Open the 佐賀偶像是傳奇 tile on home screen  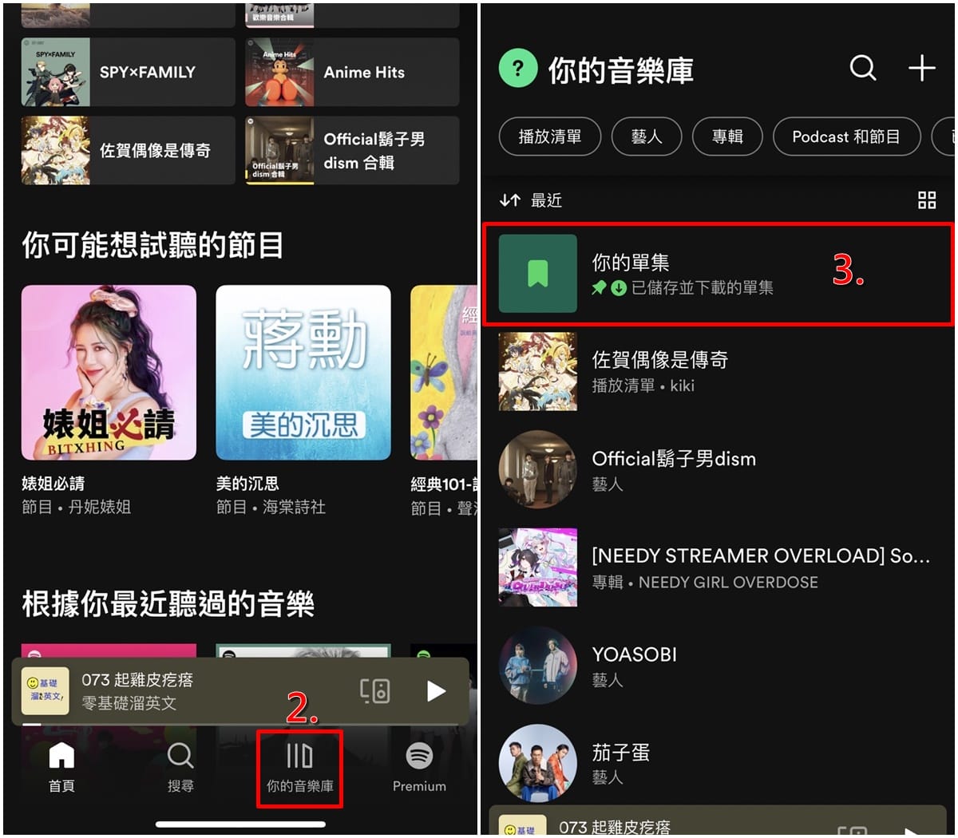[129, 150]
